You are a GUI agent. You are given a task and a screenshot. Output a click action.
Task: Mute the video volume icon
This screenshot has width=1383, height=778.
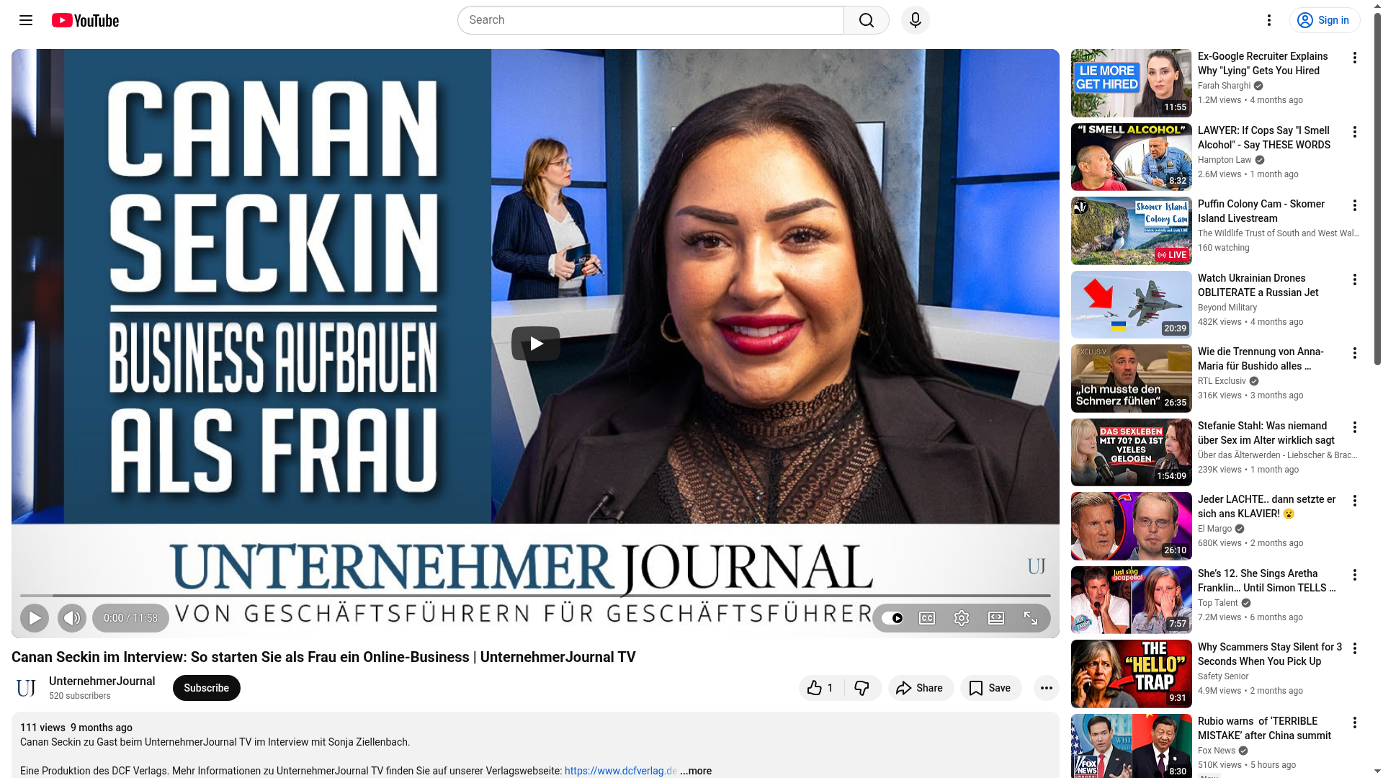point(72,618)
